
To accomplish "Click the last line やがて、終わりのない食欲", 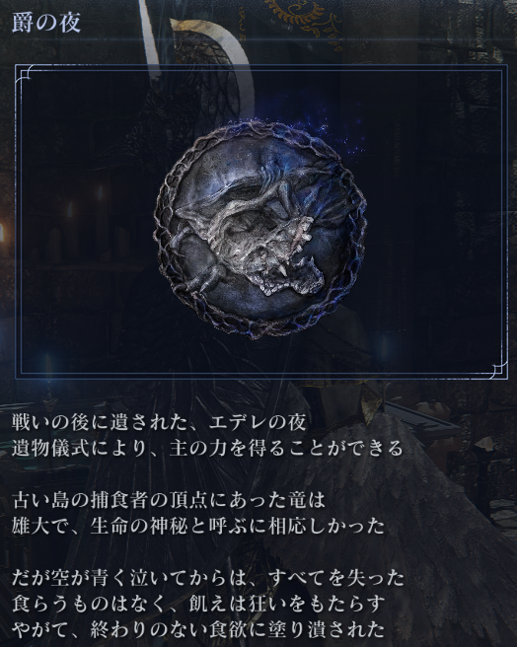I will 198,630.
